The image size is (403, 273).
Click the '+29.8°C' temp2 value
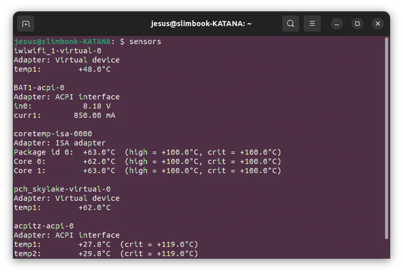tap(94, 253)
